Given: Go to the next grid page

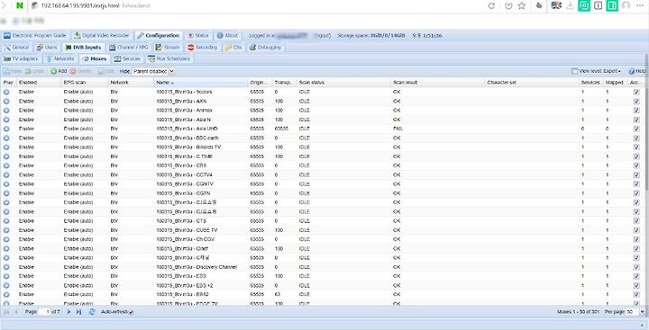Looking at the screenshot, I should click(x=69, y=312).
